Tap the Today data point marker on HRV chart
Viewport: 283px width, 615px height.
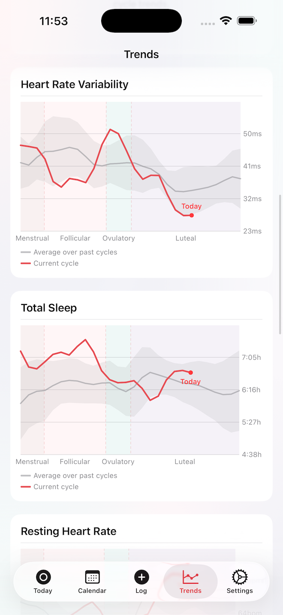(191, 215)
